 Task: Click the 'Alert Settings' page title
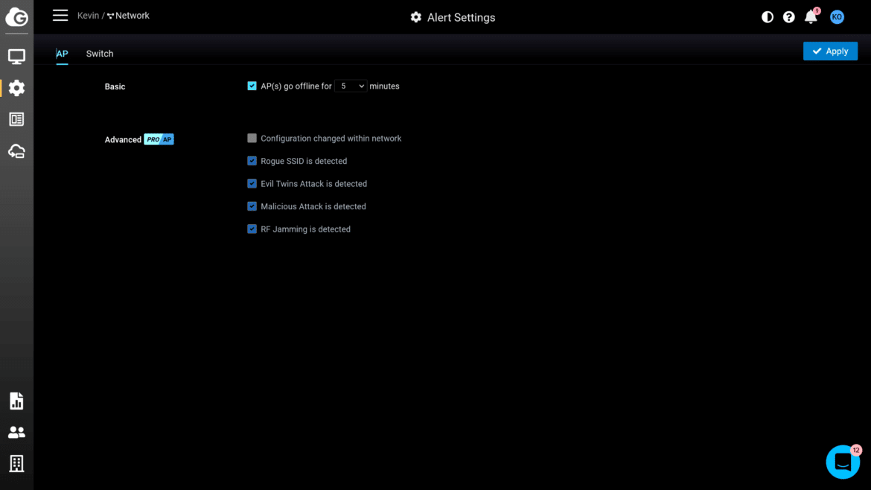461,17
